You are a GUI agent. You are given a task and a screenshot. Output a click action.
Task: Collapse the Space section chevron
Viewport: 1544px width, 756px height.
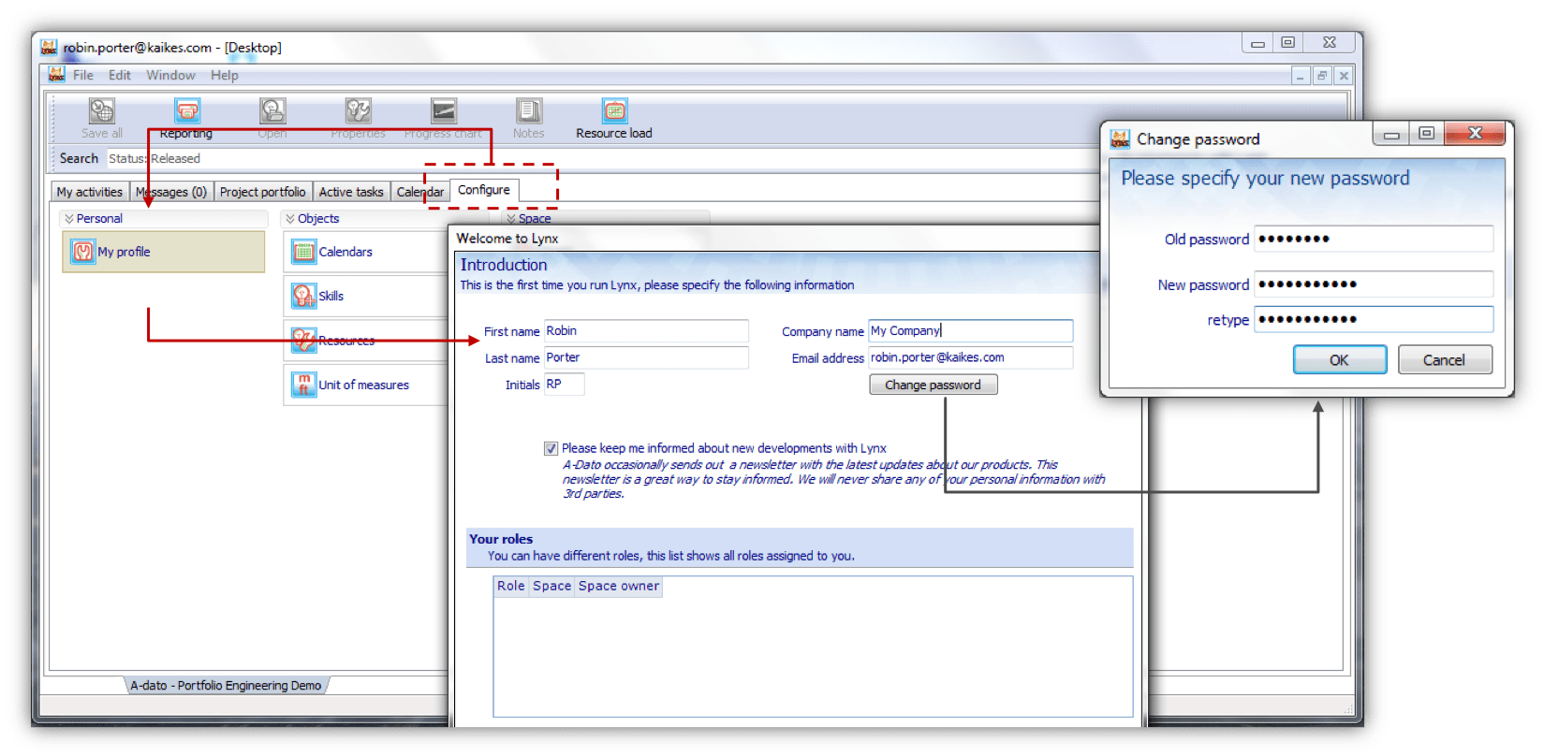pos(511,219)
